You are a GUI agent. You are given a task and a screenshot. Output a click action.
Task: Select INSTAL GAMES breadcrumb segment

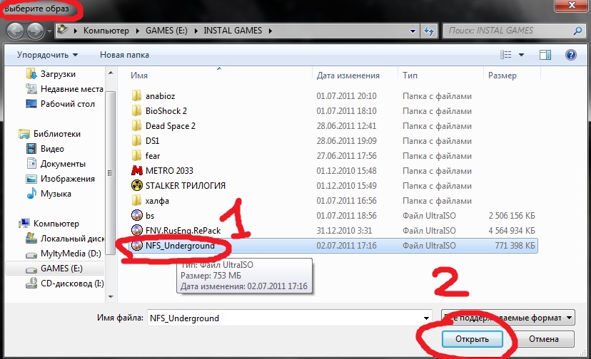click(x=233, y=31)
